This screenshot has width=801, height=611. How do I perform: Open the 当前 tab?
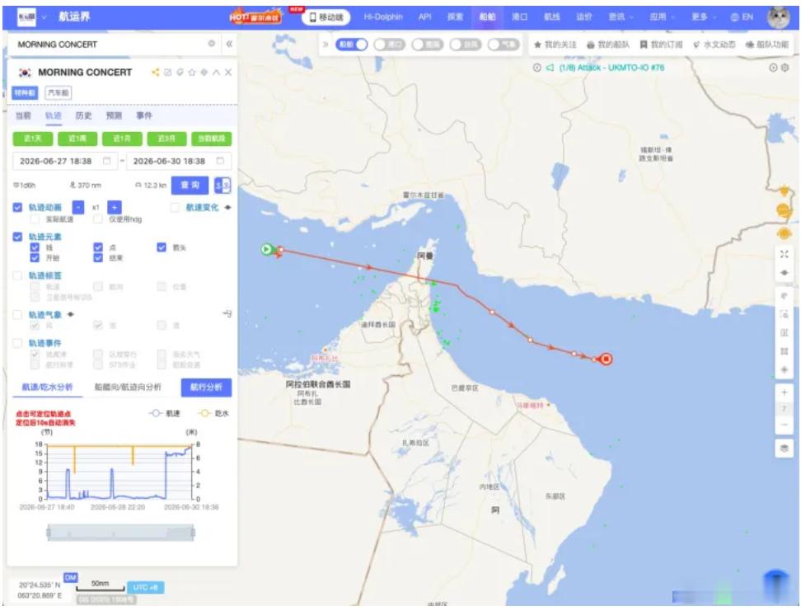23,115
